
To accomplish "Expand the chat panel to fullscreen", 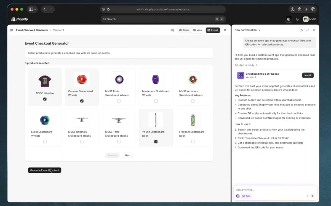I will click(x=308, y=30).
